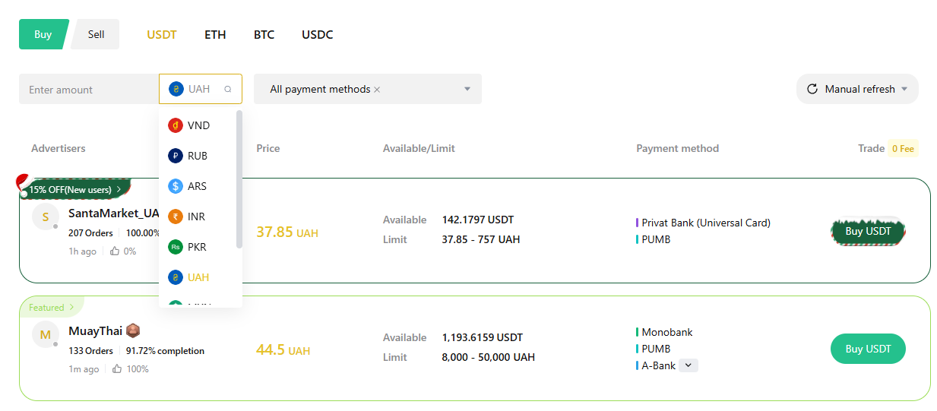
Task: Click 44.5 UAH price
Action: (x=283, y=349)
